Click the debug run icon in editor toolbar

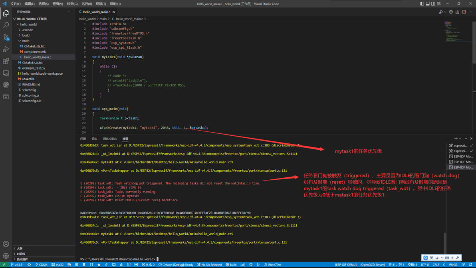click(441, 12)
